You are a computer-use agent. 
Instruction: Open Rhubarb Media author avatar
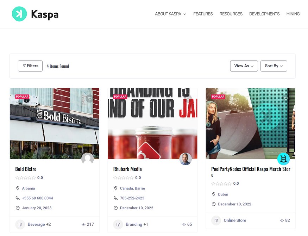click(186, 159)
